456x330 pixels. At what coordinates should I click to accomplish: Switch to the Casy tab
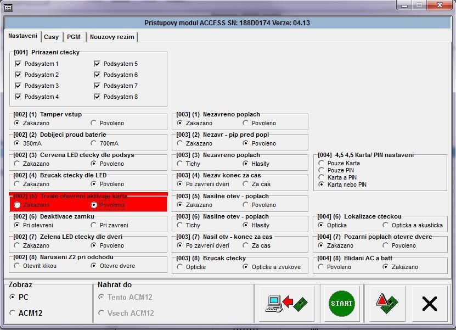click(51, 37)
